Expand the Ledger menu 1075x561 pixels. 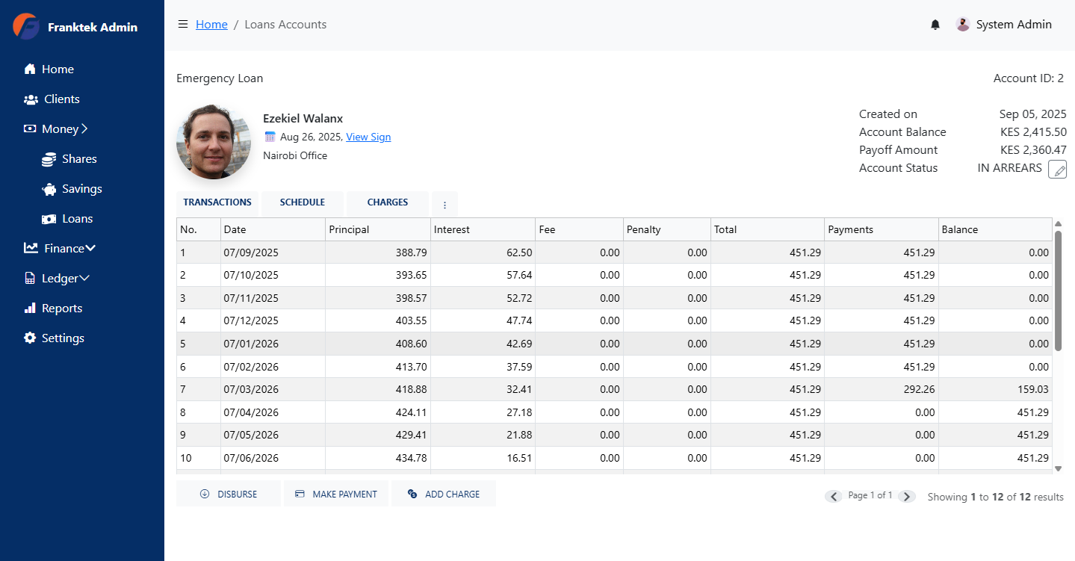click(58, 278)
